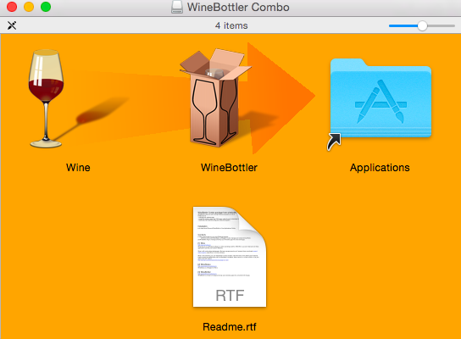461x339 pixels.
Task: Zoom the window with green button
Action: click(x=46, y=7)
